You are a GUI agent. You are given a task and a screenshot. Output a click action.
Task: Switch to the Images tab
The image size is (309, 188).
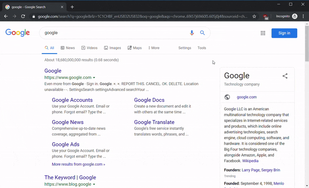pyautogui.click(x=112, y=48)
